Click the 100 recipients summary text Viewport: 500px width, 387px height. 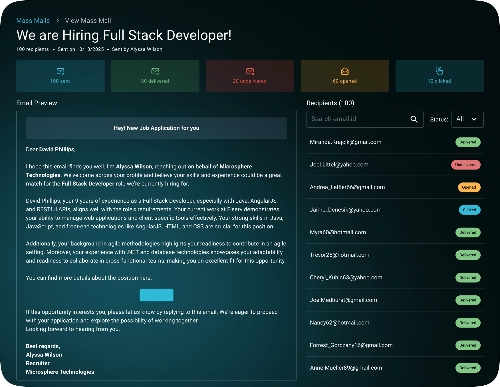tap(33, 49)
